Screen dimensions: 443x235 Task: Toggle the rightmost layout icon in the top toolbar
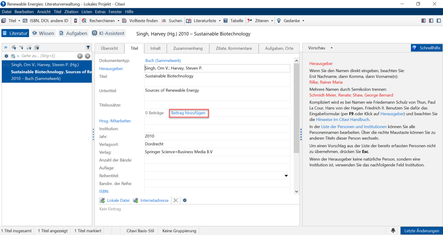[x=439, y=21]
